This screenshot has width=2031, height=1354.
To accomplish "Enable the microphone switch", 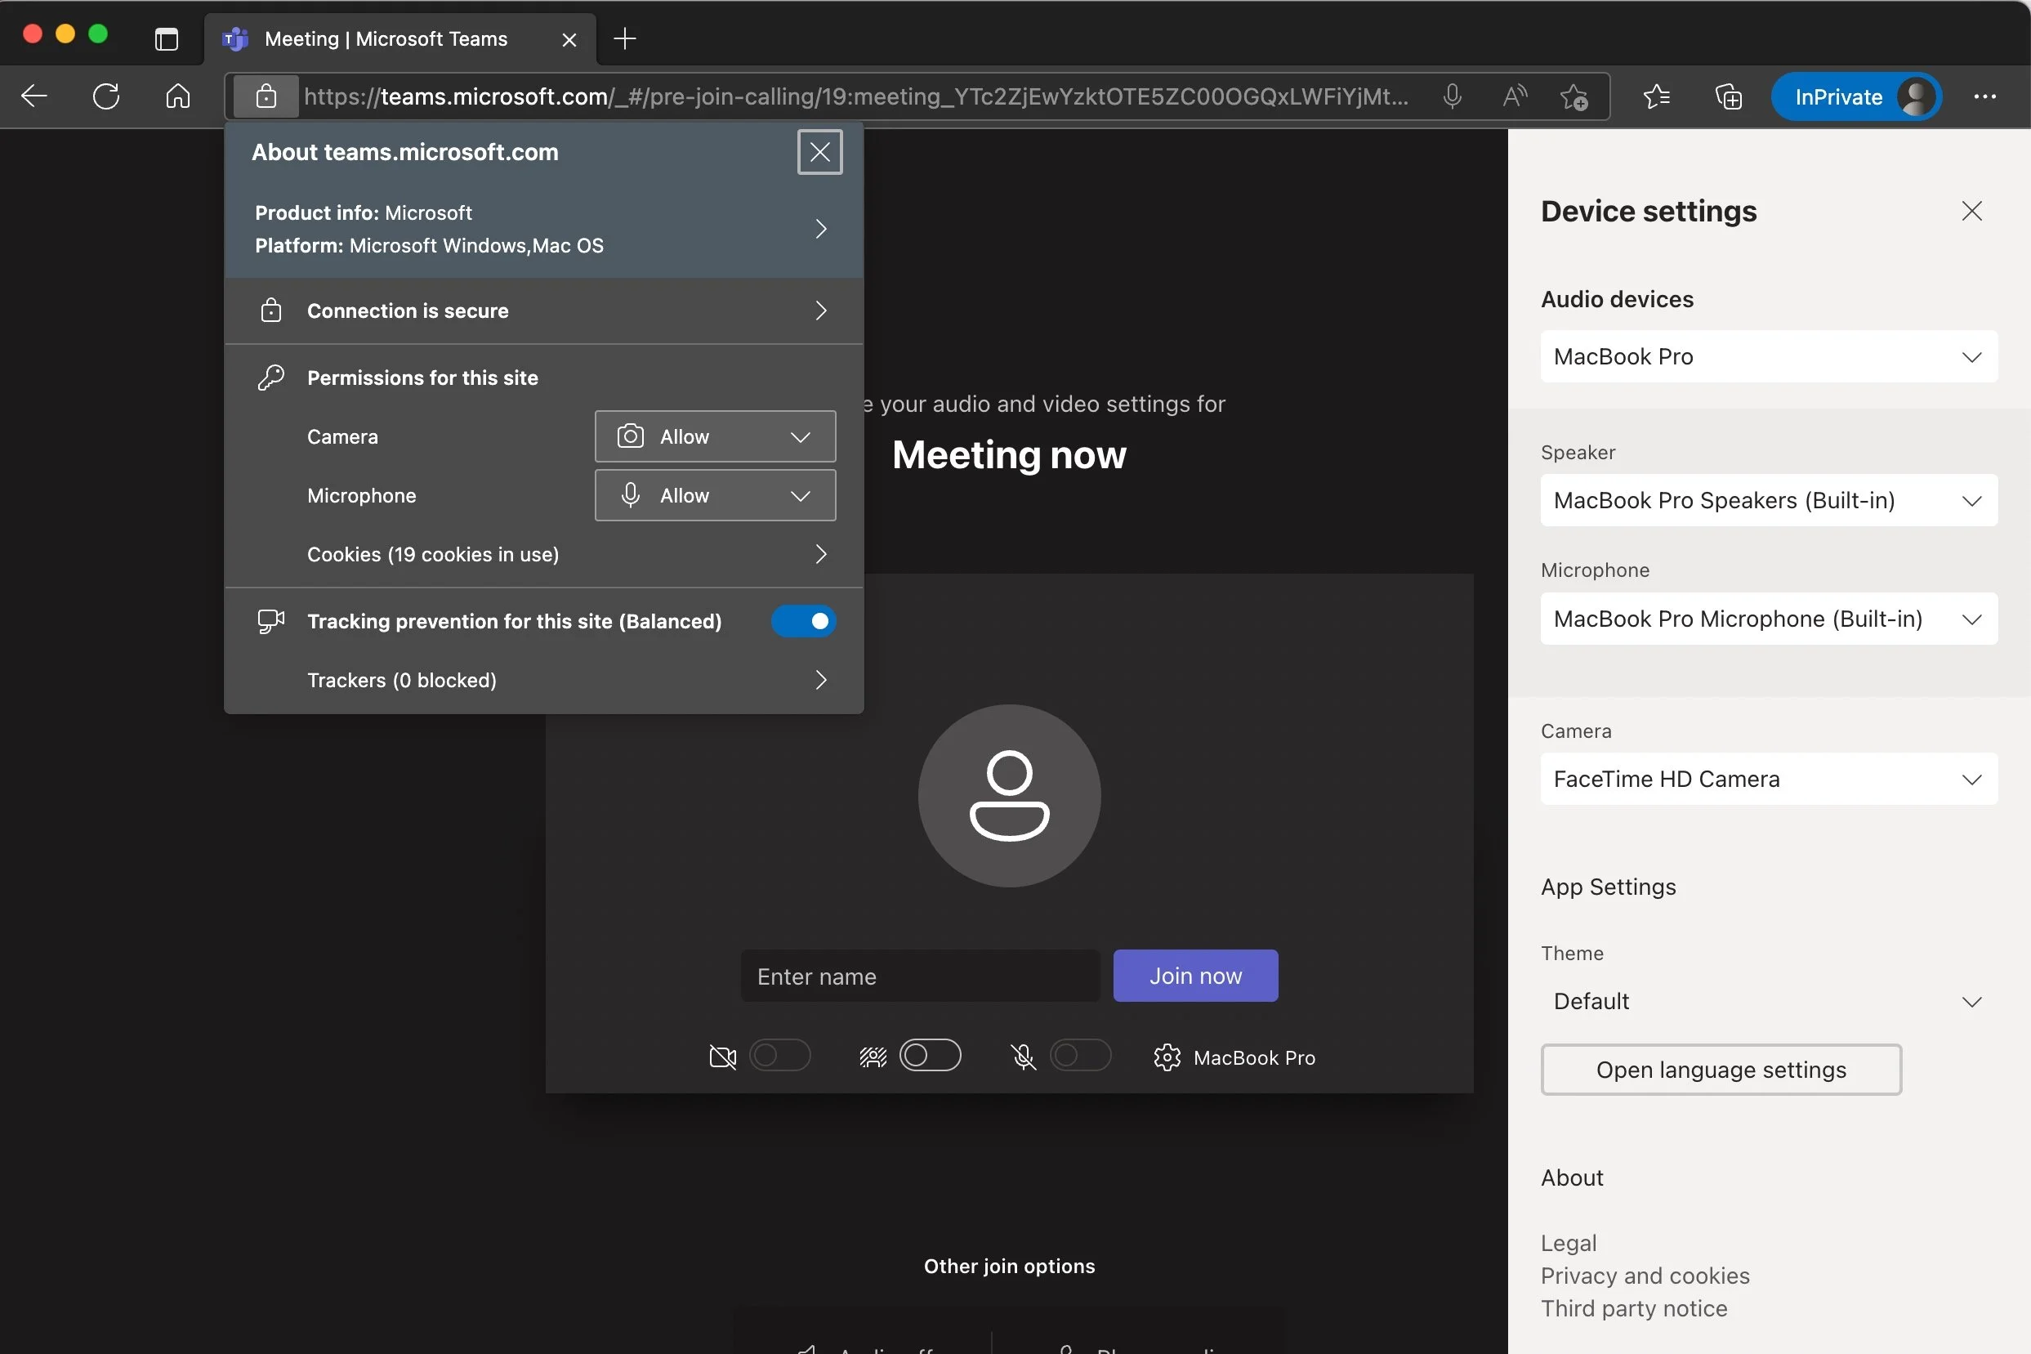I will pos(1082,1055).
